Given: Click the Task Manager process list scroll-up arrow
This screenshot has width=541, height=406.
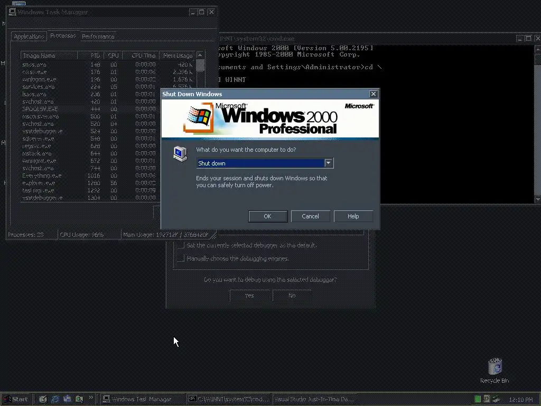Looking at the screenshot, I should tap(200, 55).
